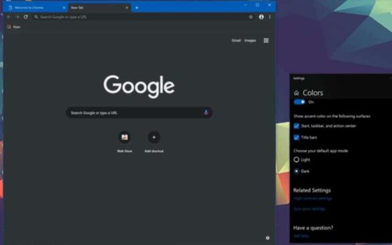Screen dimensions: 392x245
Task: Open the Get help link
Action: [x=302, y=236]
